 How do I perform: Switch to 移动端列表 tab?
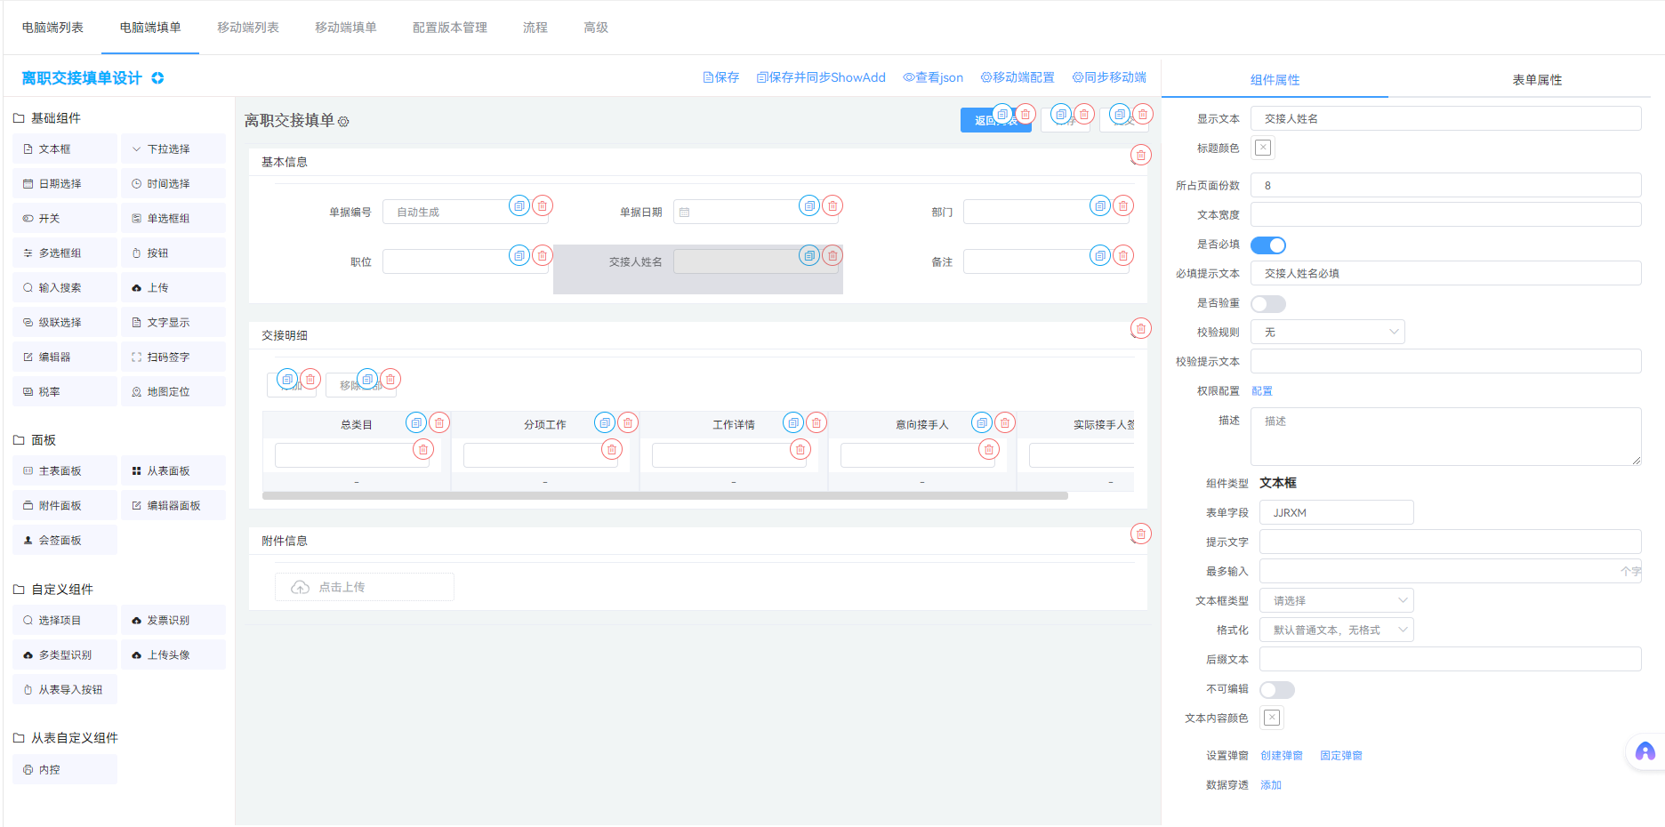pos(248,28)
